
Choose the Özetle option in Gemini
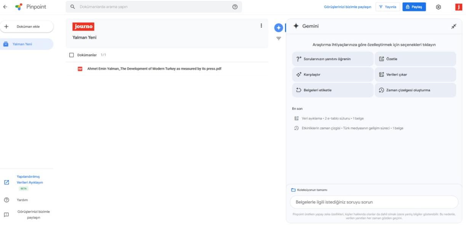pos(415,59)
